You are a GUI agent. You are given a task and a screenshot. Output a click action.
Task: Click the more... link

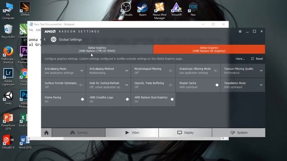pyautogui.click(x=240, y=59)
